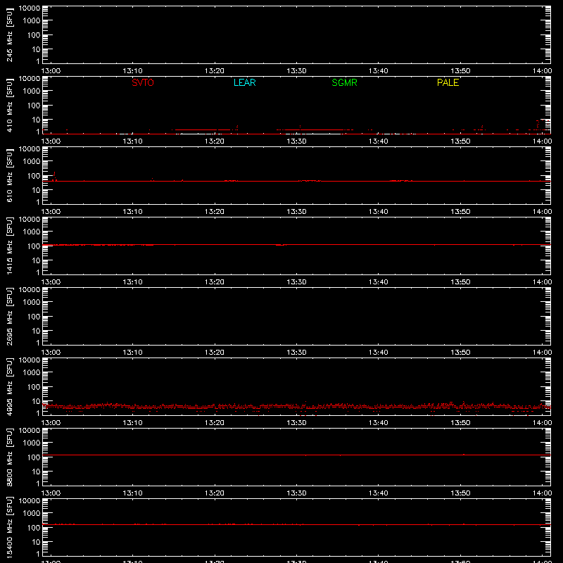Click the 10 tick on 1415 MHz panel
563x563 pixels.
coord(36,260)
